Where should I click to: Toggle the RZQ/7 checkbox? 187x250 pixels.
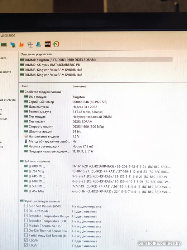(x=26, y=245)
